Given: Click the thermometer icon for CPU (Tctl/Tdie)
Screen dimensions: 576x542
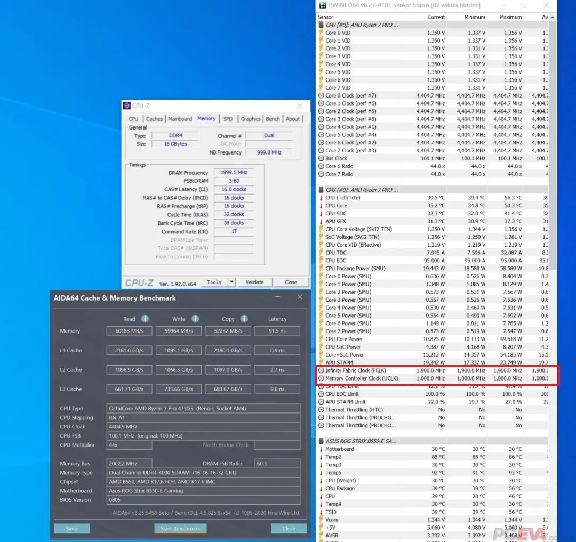Looking at the screenshot, I should [321, 198].
